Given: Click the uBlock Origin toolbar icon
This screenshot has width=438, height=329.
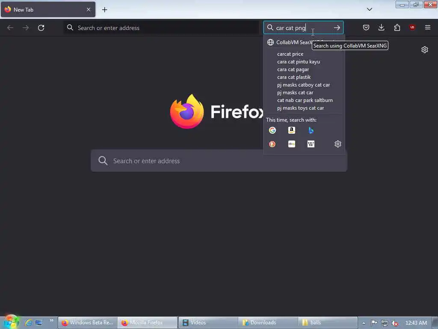Looking at the screenshot, I should coord(412,27).
